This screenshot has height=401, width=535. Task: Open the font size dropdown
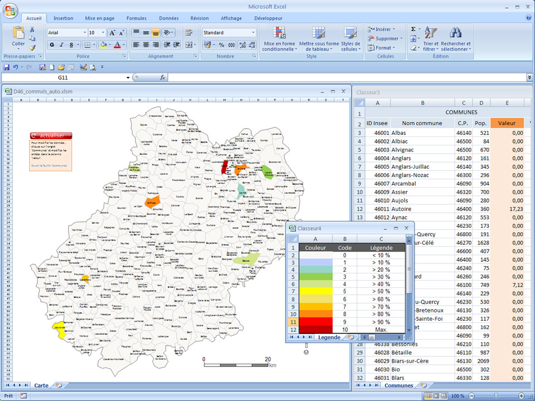[103, 33]
